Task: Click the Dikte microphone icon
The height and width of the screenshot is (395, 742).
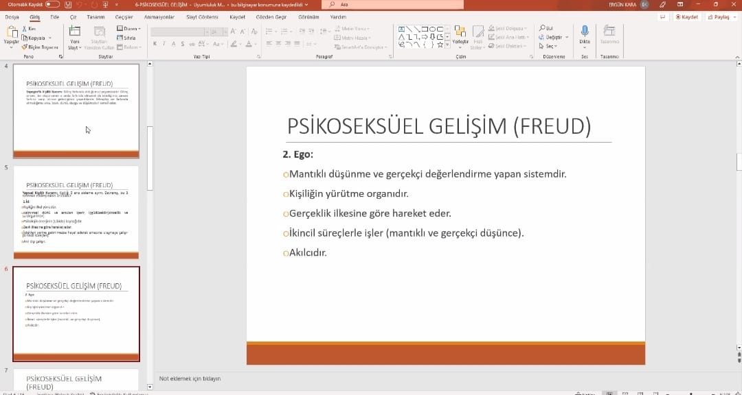Action: click(585, 31)
